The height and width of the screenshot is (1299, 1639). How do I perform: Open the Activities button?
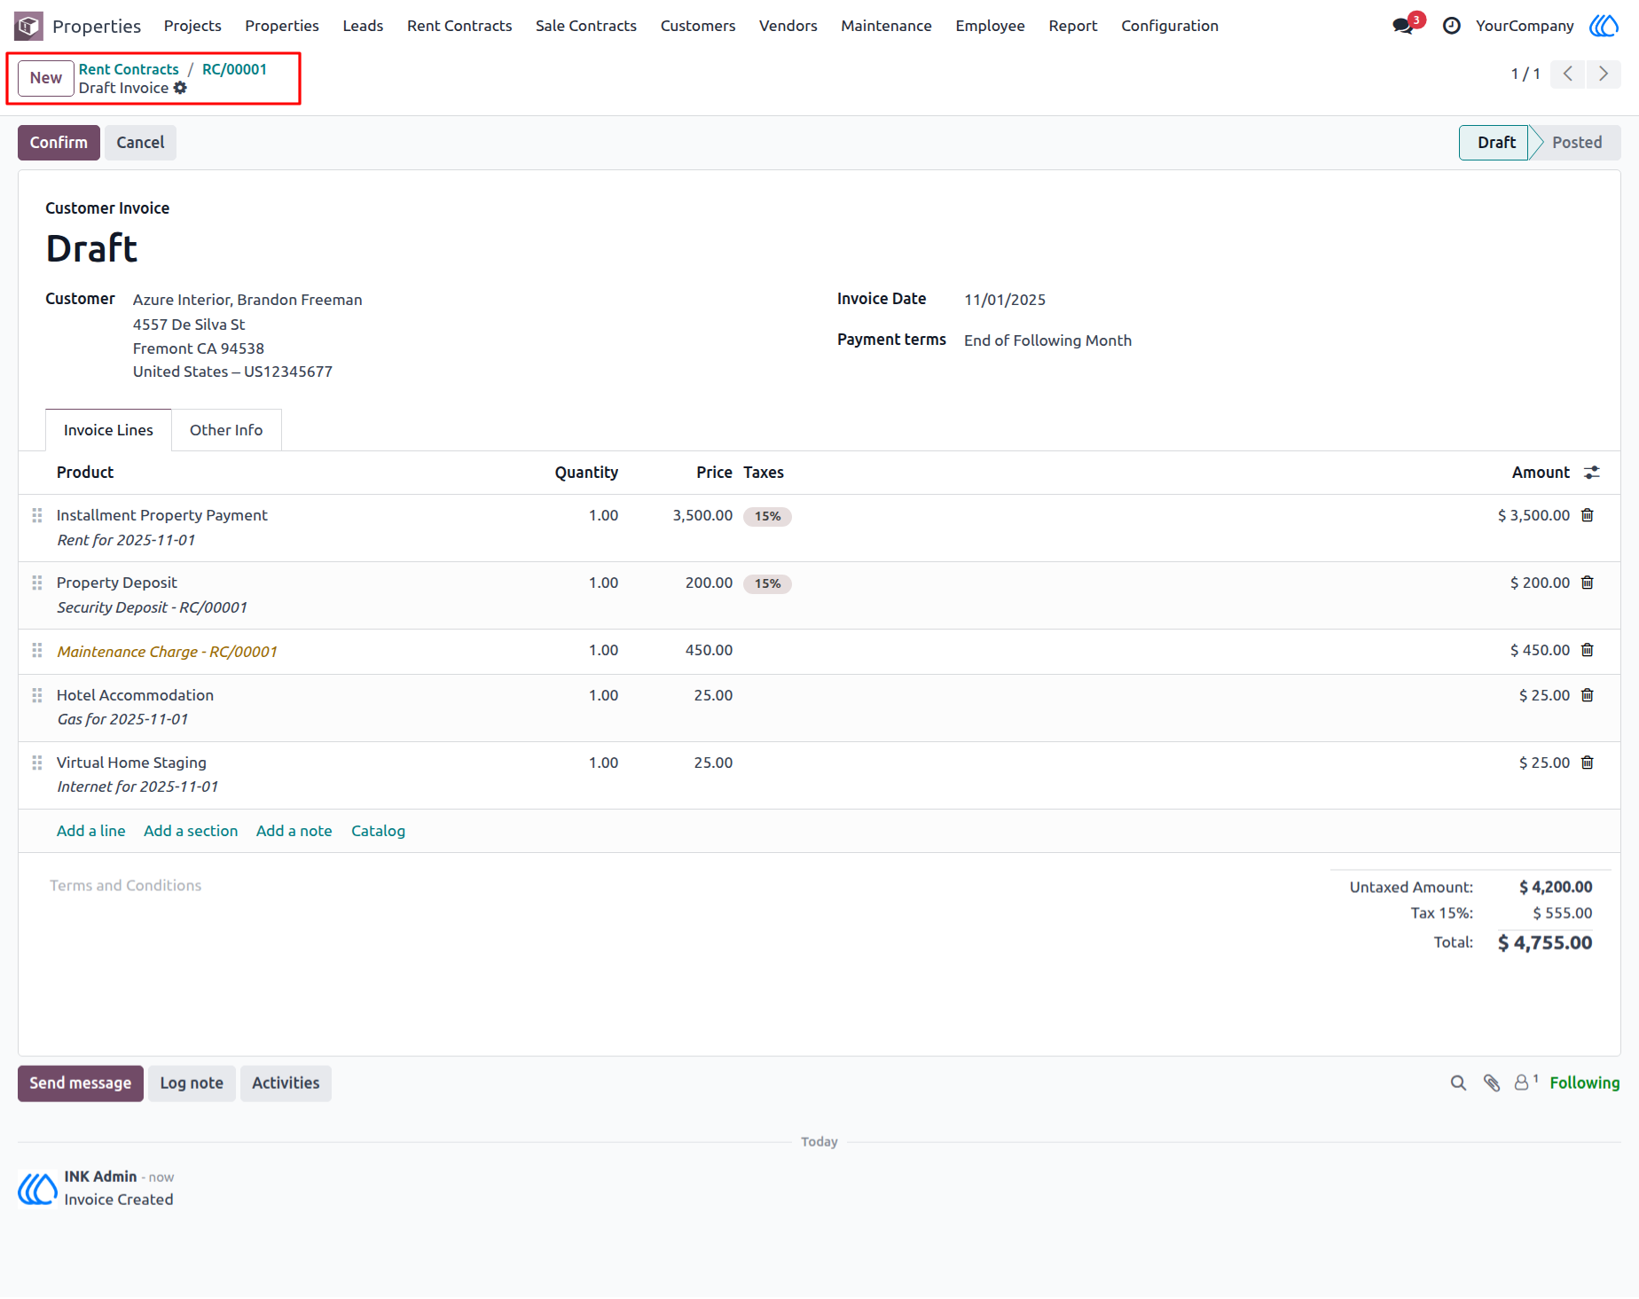coord(286,1084)
